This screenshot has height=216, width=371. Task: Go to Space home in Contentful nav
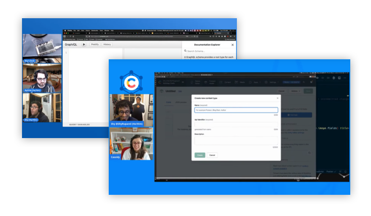196,82
